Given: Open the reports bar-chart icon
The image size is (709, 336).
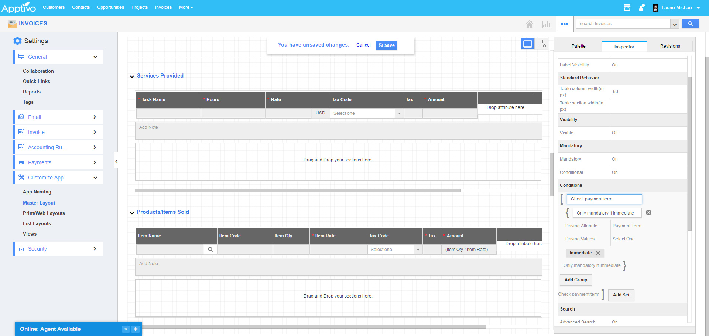Looking at the screenshot, I should point(547,24).
